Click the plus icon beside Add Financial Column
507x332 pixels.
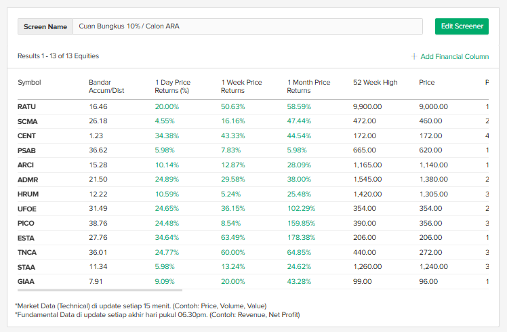[414, 56]
